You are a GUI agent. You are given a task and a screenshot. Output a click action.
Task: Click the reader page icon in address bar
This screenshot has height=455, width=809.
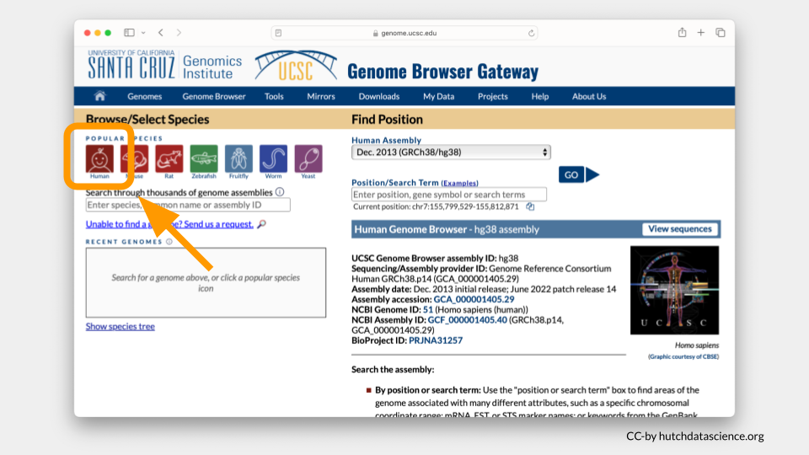tap(279, 33)
